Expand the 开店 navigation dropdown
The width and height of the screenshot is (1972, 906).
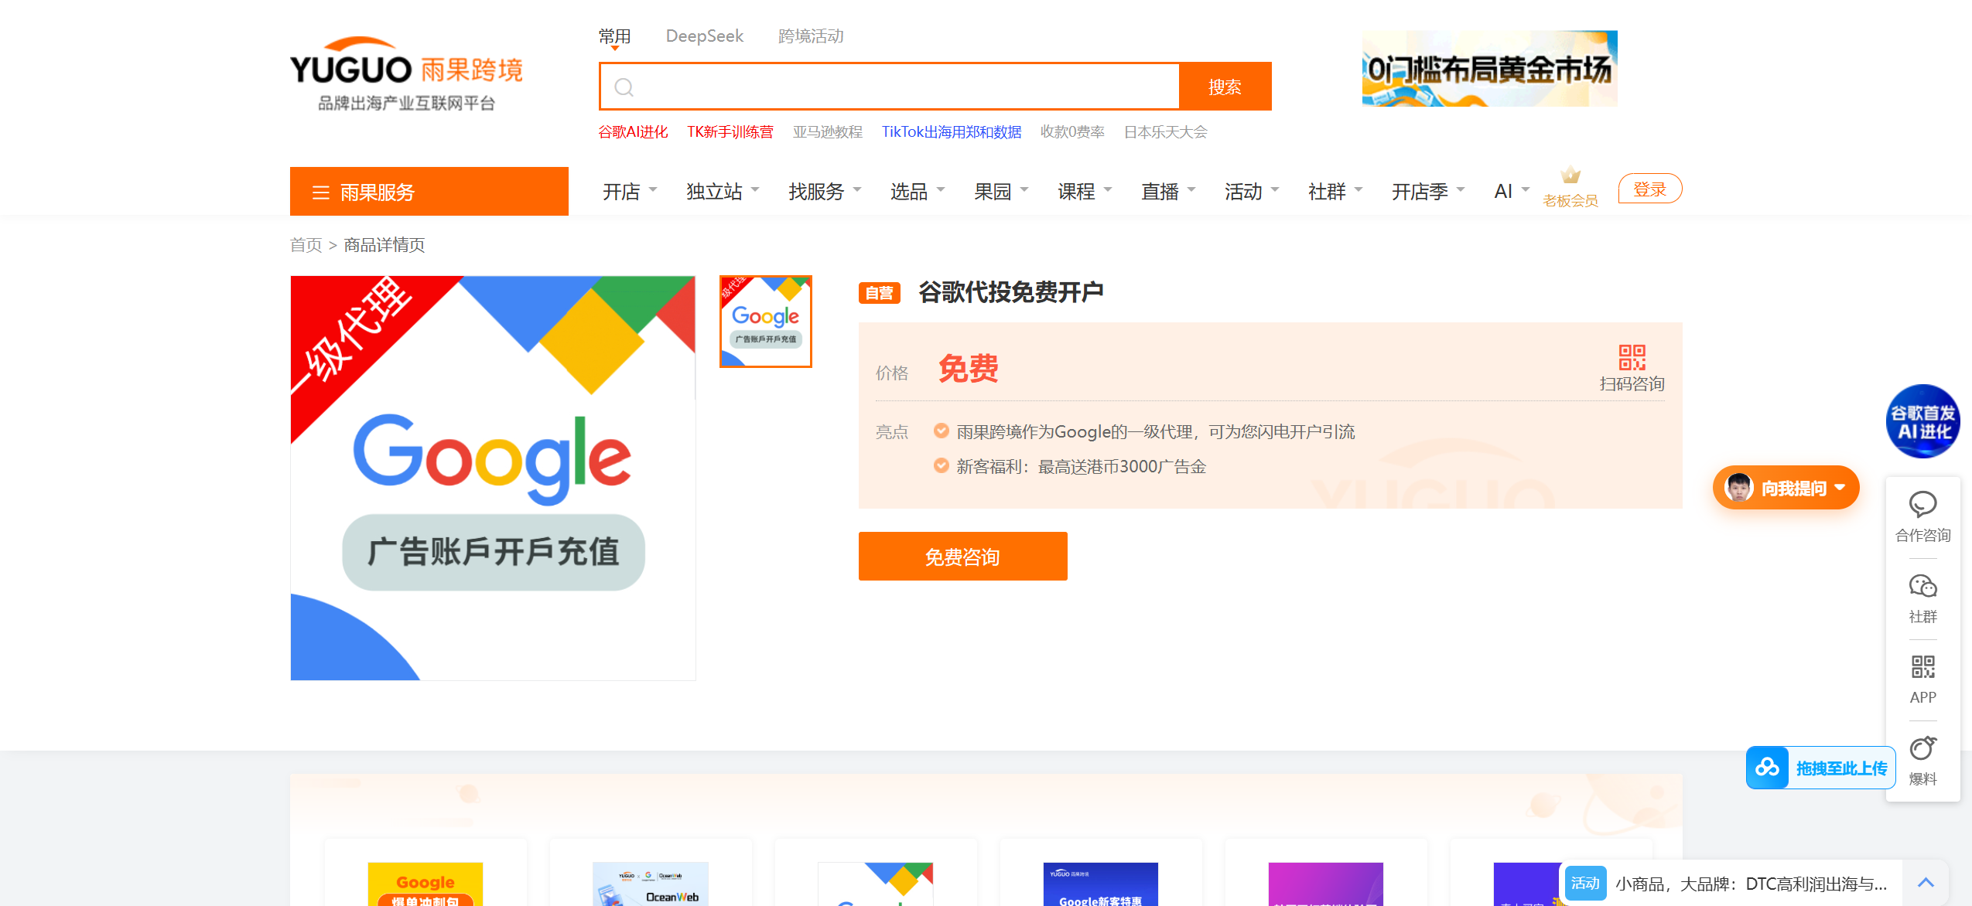[x=631, y=191]
